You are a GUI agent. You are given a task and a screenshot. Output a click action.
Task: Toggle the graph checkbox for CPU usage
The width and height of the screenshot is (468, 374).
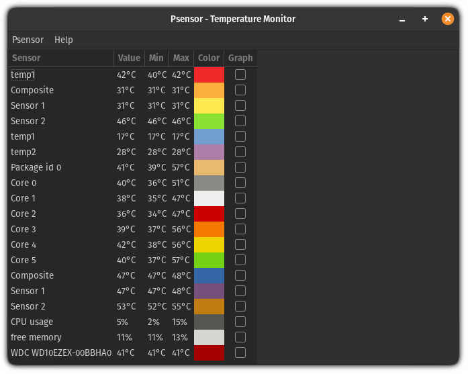240,322
